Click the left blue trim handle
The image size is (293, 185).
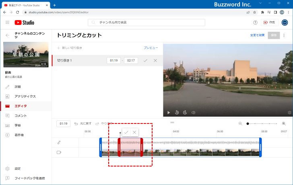(x=101, y=147)
